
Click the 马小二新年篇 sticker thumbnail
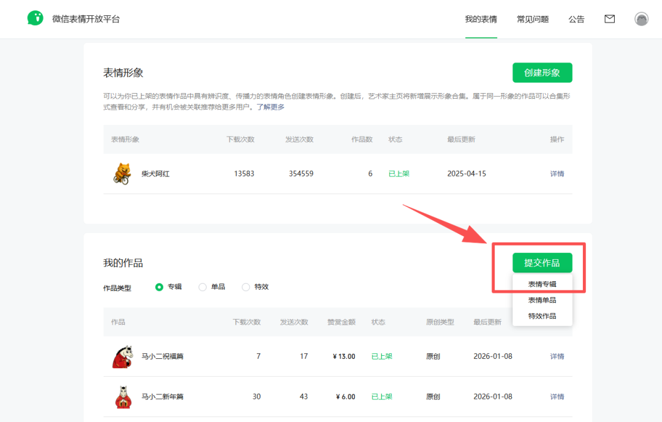click(x=123, y=397)
